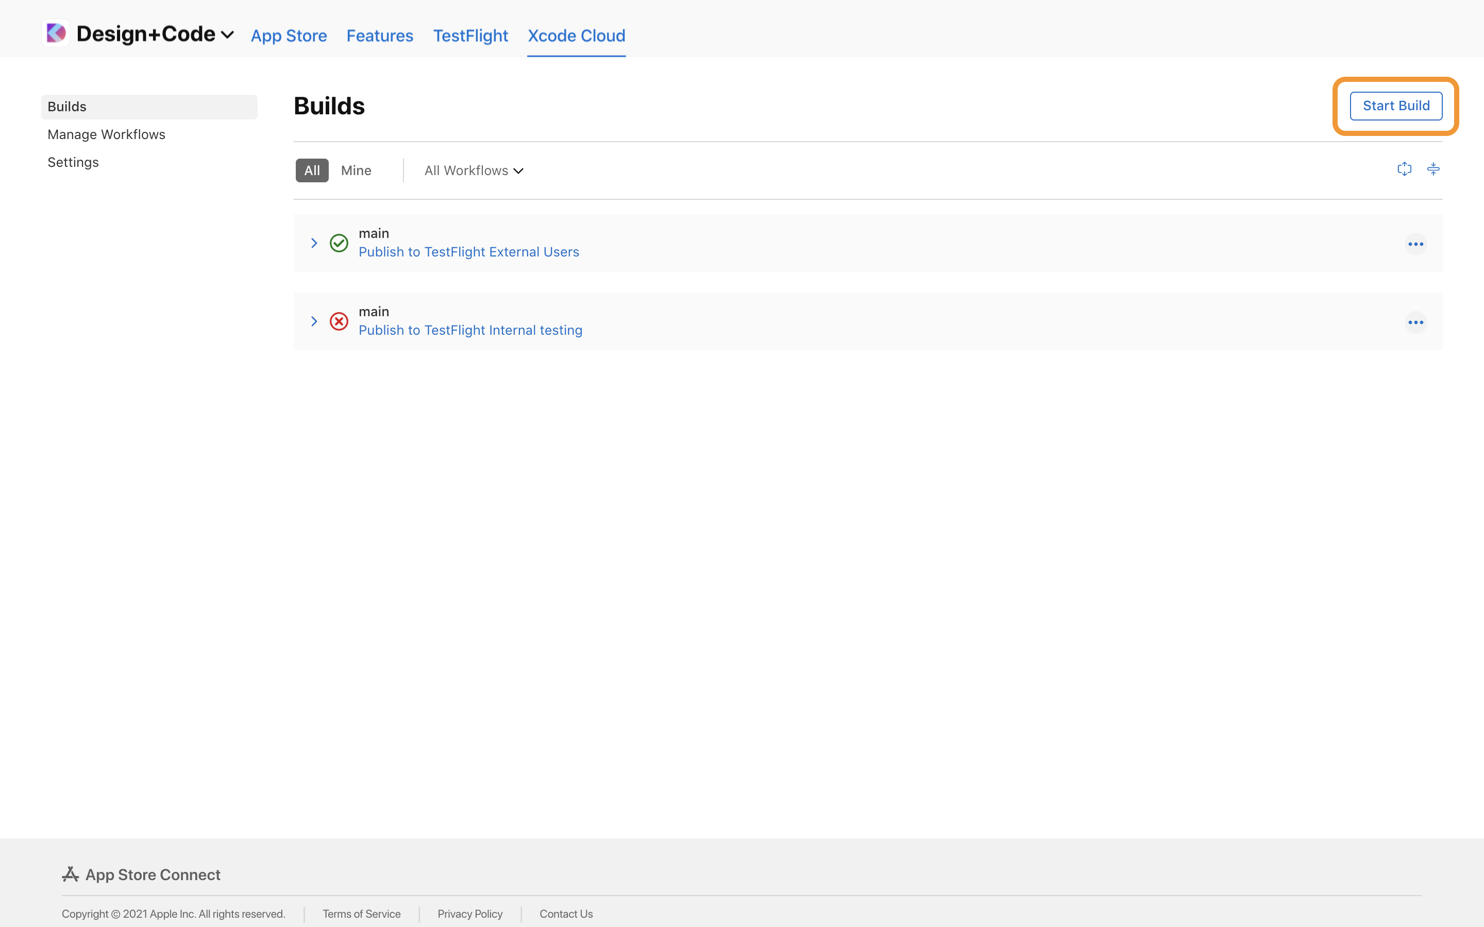Select the All builds filter
The height and width of the screenshot is (927, 1484).
pos(312,170)
